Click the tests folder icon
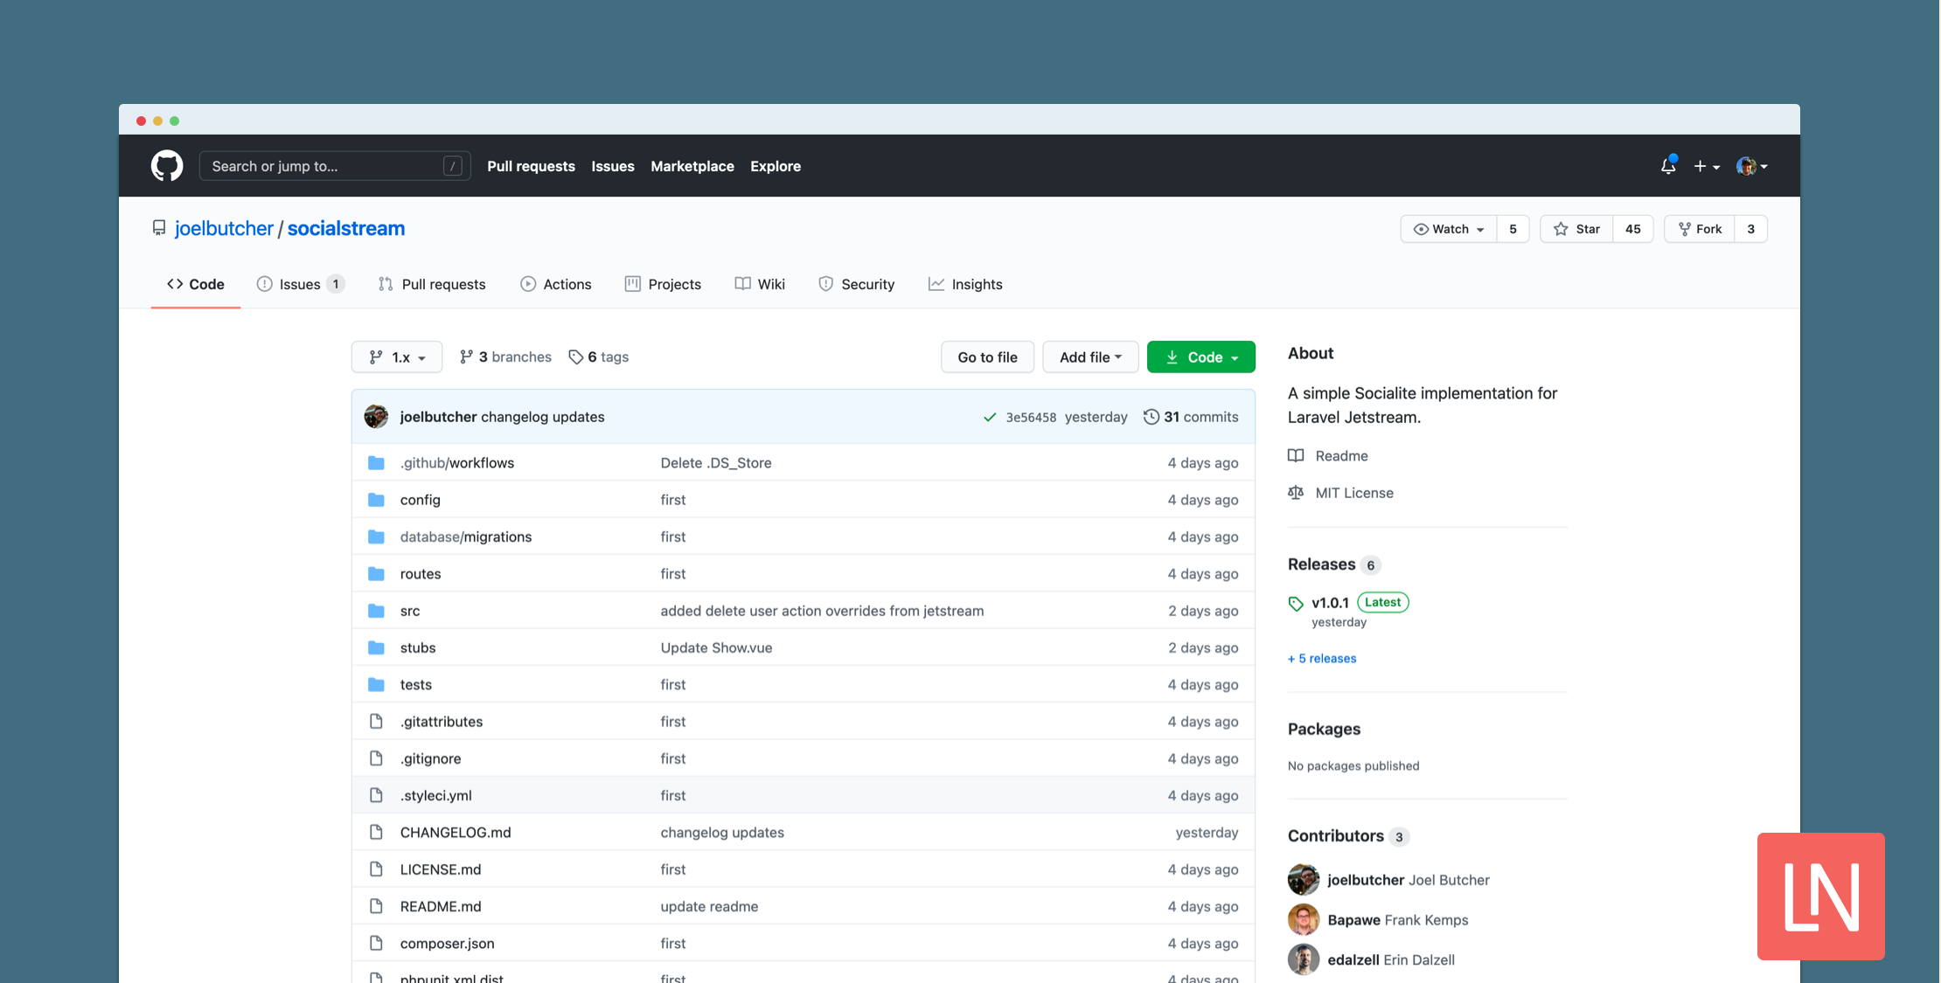The width and height of the screenshot is (1941, 983). click(376, 685)
